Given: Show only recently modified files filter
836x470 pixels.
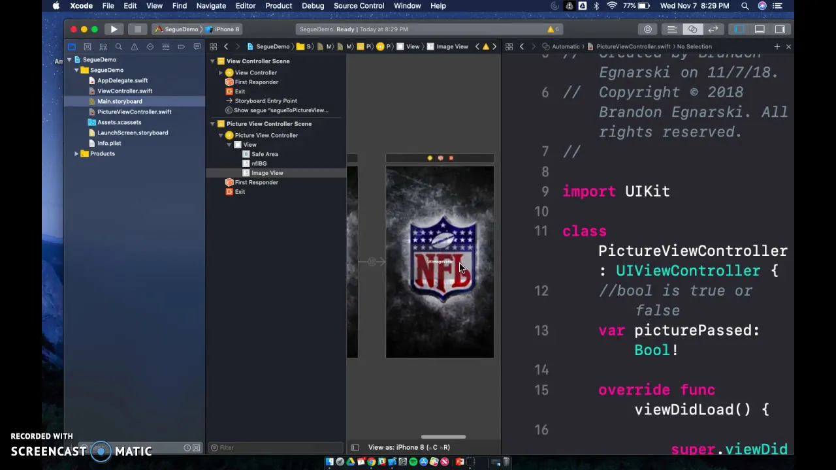Looking at the screenshot, I should click(x=187, y=448).
